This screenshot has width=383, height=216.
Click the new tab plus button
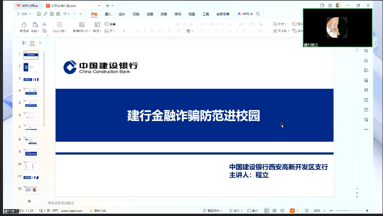pos(107,6)
